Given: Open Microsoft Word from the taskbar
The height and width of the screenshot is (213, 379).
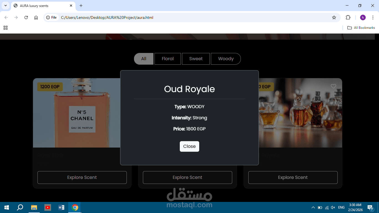Looking at the screenshot, I should (61, 207).
